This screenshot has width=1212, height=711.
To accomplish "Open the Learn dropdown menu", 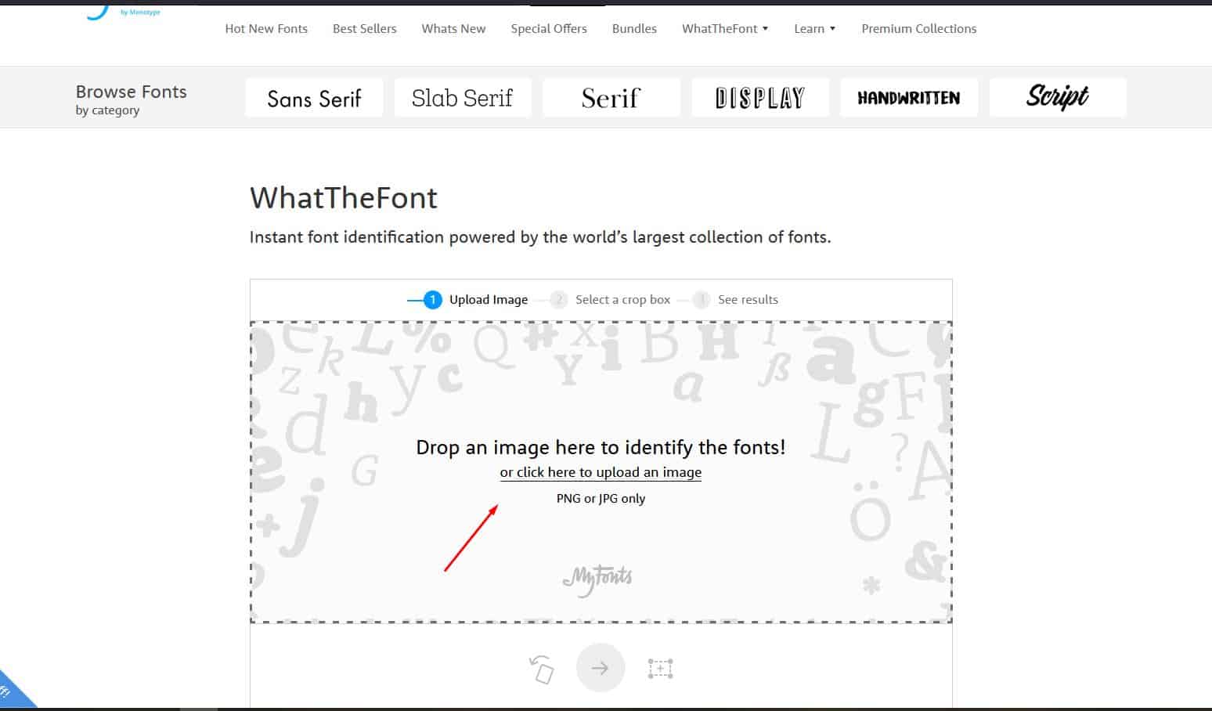I will point(814,29).
